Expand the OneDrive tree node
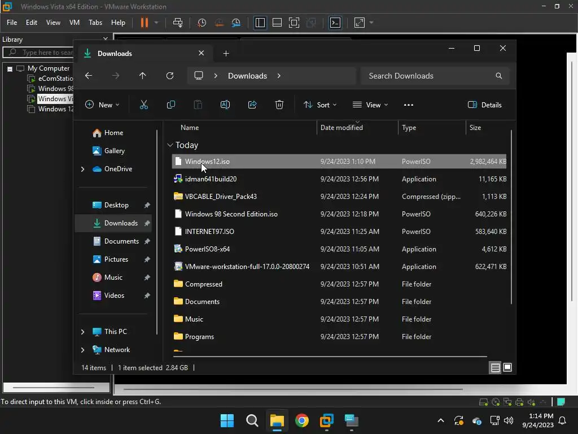This screenshot has width=578, height=434. 82,169
